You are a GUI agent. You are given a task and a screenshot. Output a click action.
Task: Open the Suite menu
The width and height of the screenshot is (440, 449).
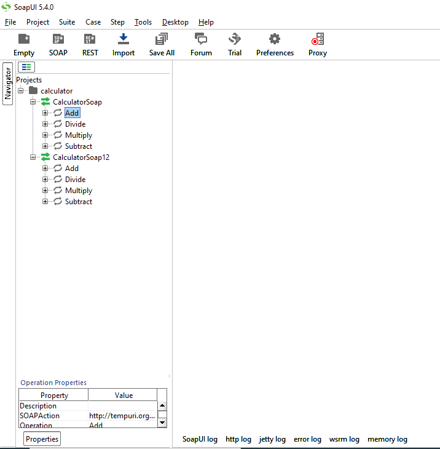coord(67,22)
